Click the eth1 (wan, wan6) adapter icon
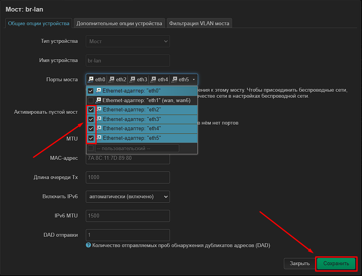This screenshot has width=362, height=276. [98, 100]
